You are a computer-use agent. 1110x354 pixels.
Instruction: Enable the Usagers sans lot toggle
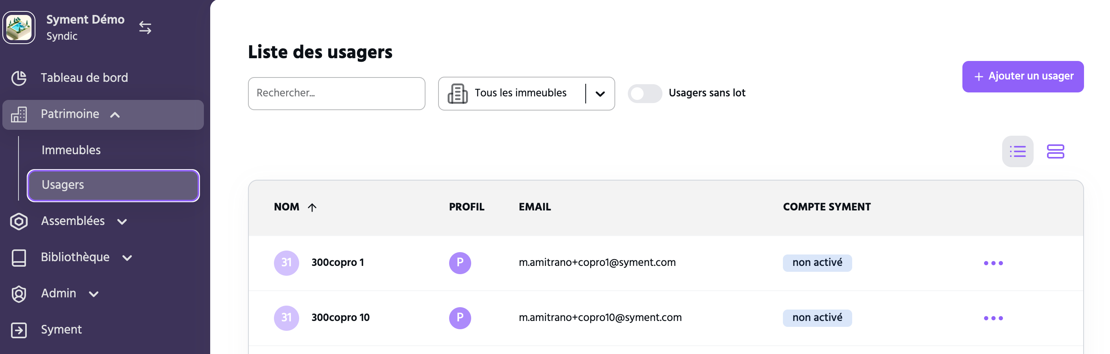(644, 94)
